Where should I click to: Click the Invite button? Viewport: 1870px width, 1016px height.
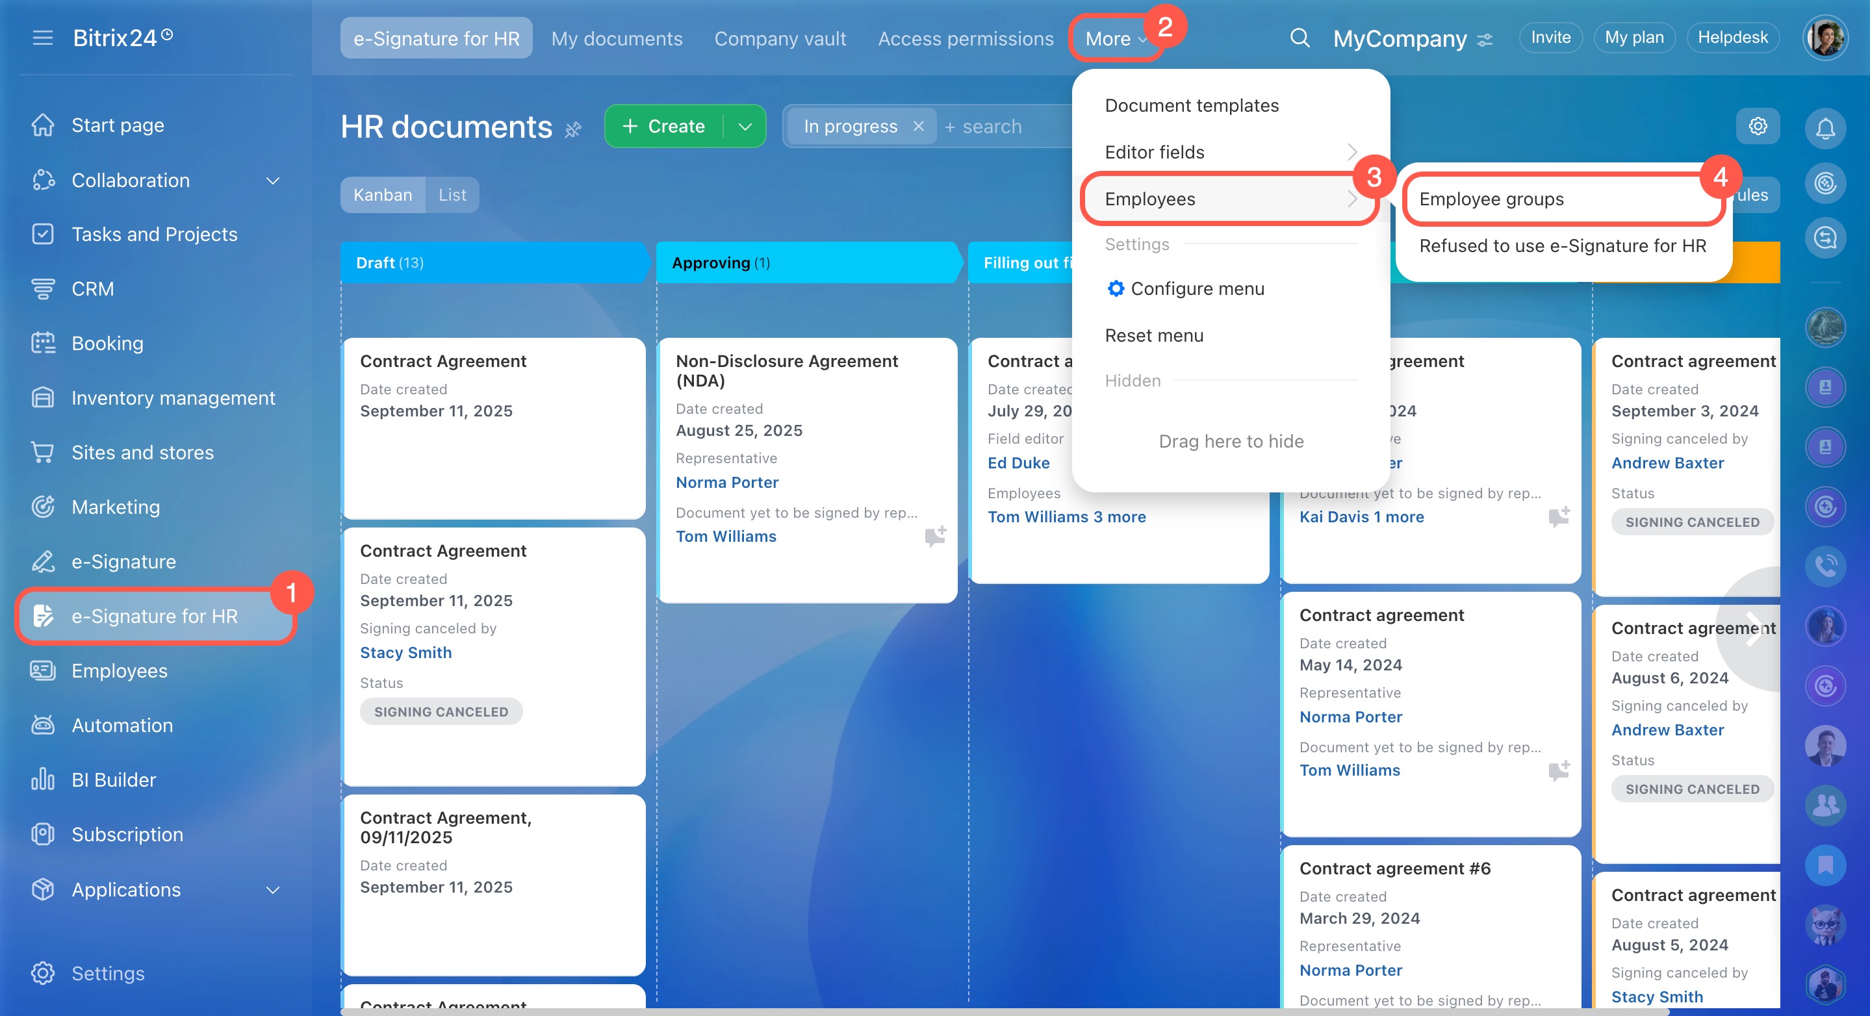1550,37
